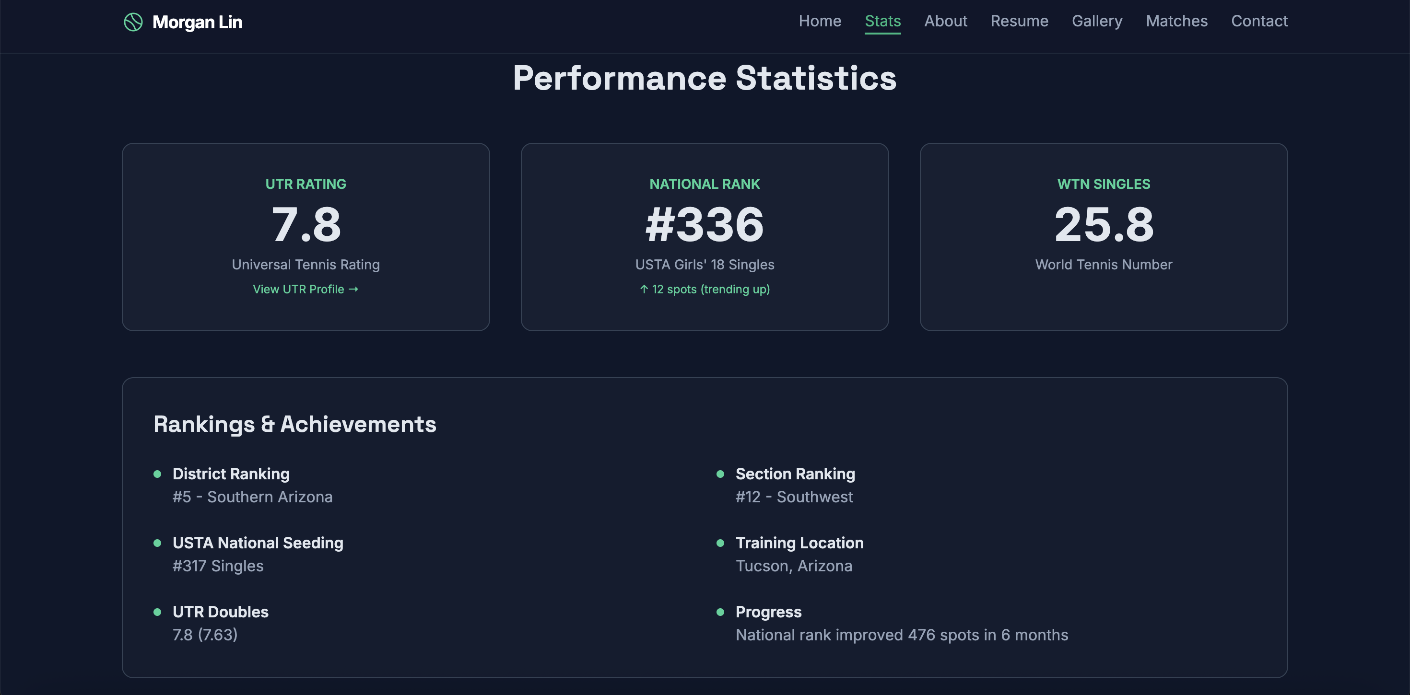Open the About page
Image resolution: width=1410 pixels, height=695 pixels.
(946, 21)
